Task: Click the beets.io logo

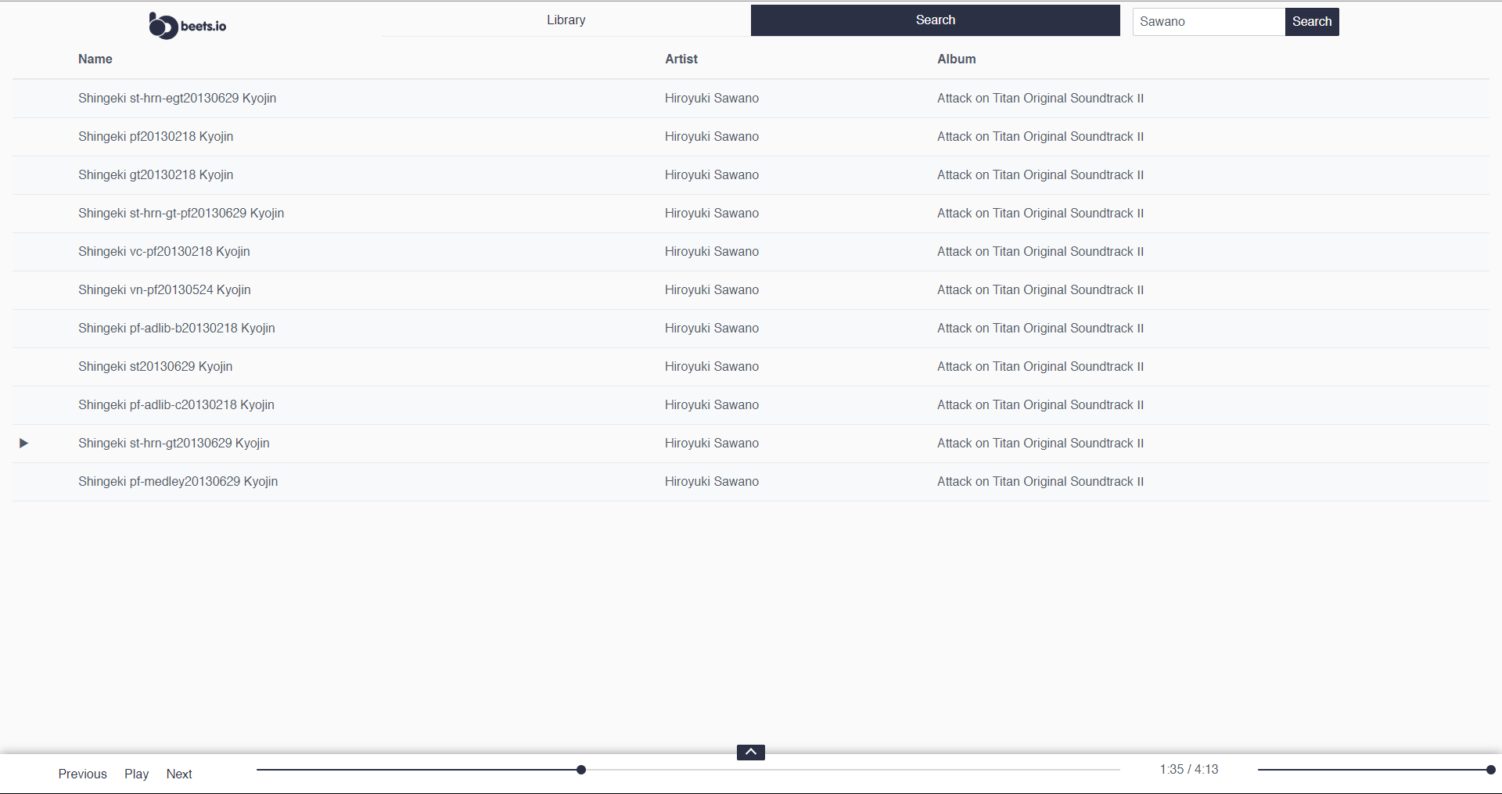Action: (188, 26)
